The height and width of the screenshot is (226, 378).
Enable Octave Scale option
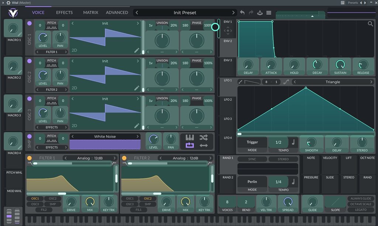(x=361, y=204)
